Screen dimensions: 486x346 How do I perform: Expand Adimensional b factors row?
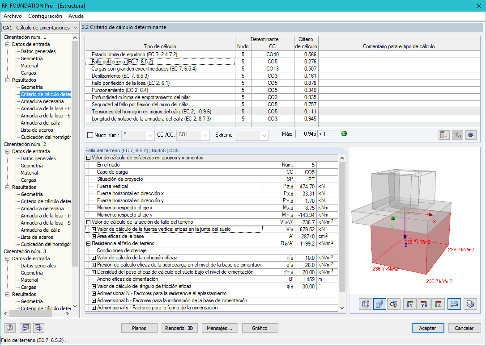pyautogui.click(x=94, y=300)
